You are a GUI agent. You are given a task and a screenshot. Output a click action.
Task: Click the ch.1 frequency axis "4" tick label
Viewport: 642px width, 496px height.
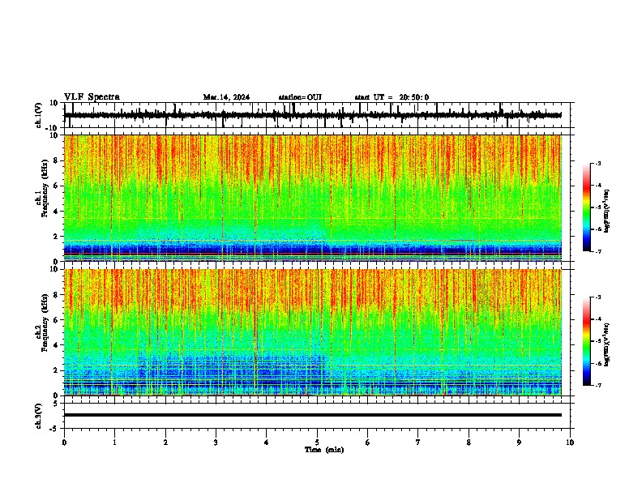coord(56,212)
